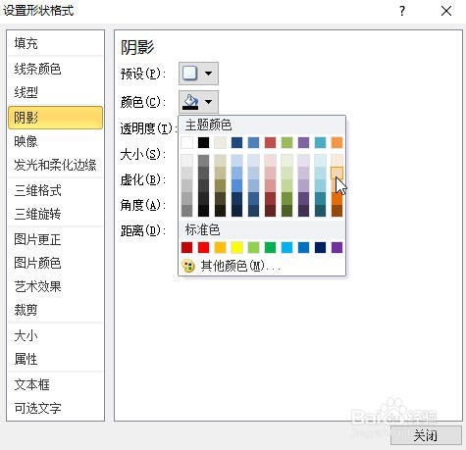Select the red theme color in top row

(x=270, y=143)
